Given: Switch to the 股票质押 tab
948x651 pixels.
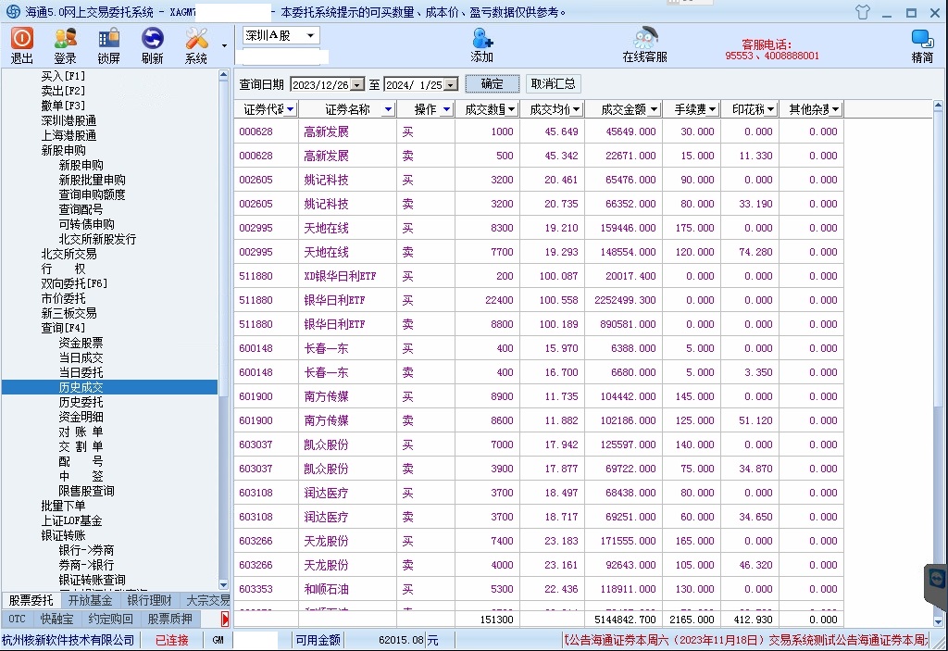Looking at the screenshot, I should (x=170, y=619).
